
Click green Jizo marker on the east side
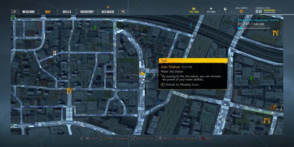[251, 78]
